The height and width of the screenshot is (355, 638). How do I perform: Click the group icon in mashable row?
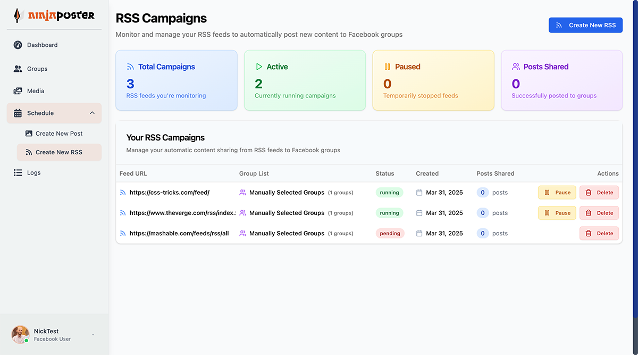(x=242, y=233)
